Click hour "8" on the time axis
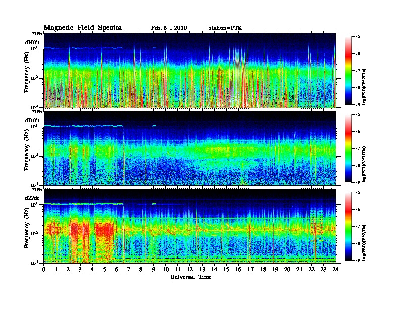The height and width of the screenshot is (309, 400). pyautogui.click(x=141, y=270)
